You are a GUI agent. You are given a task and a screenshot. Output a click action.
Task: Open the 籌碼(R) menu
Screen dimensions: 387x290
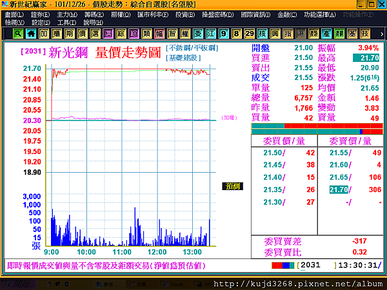94,15
